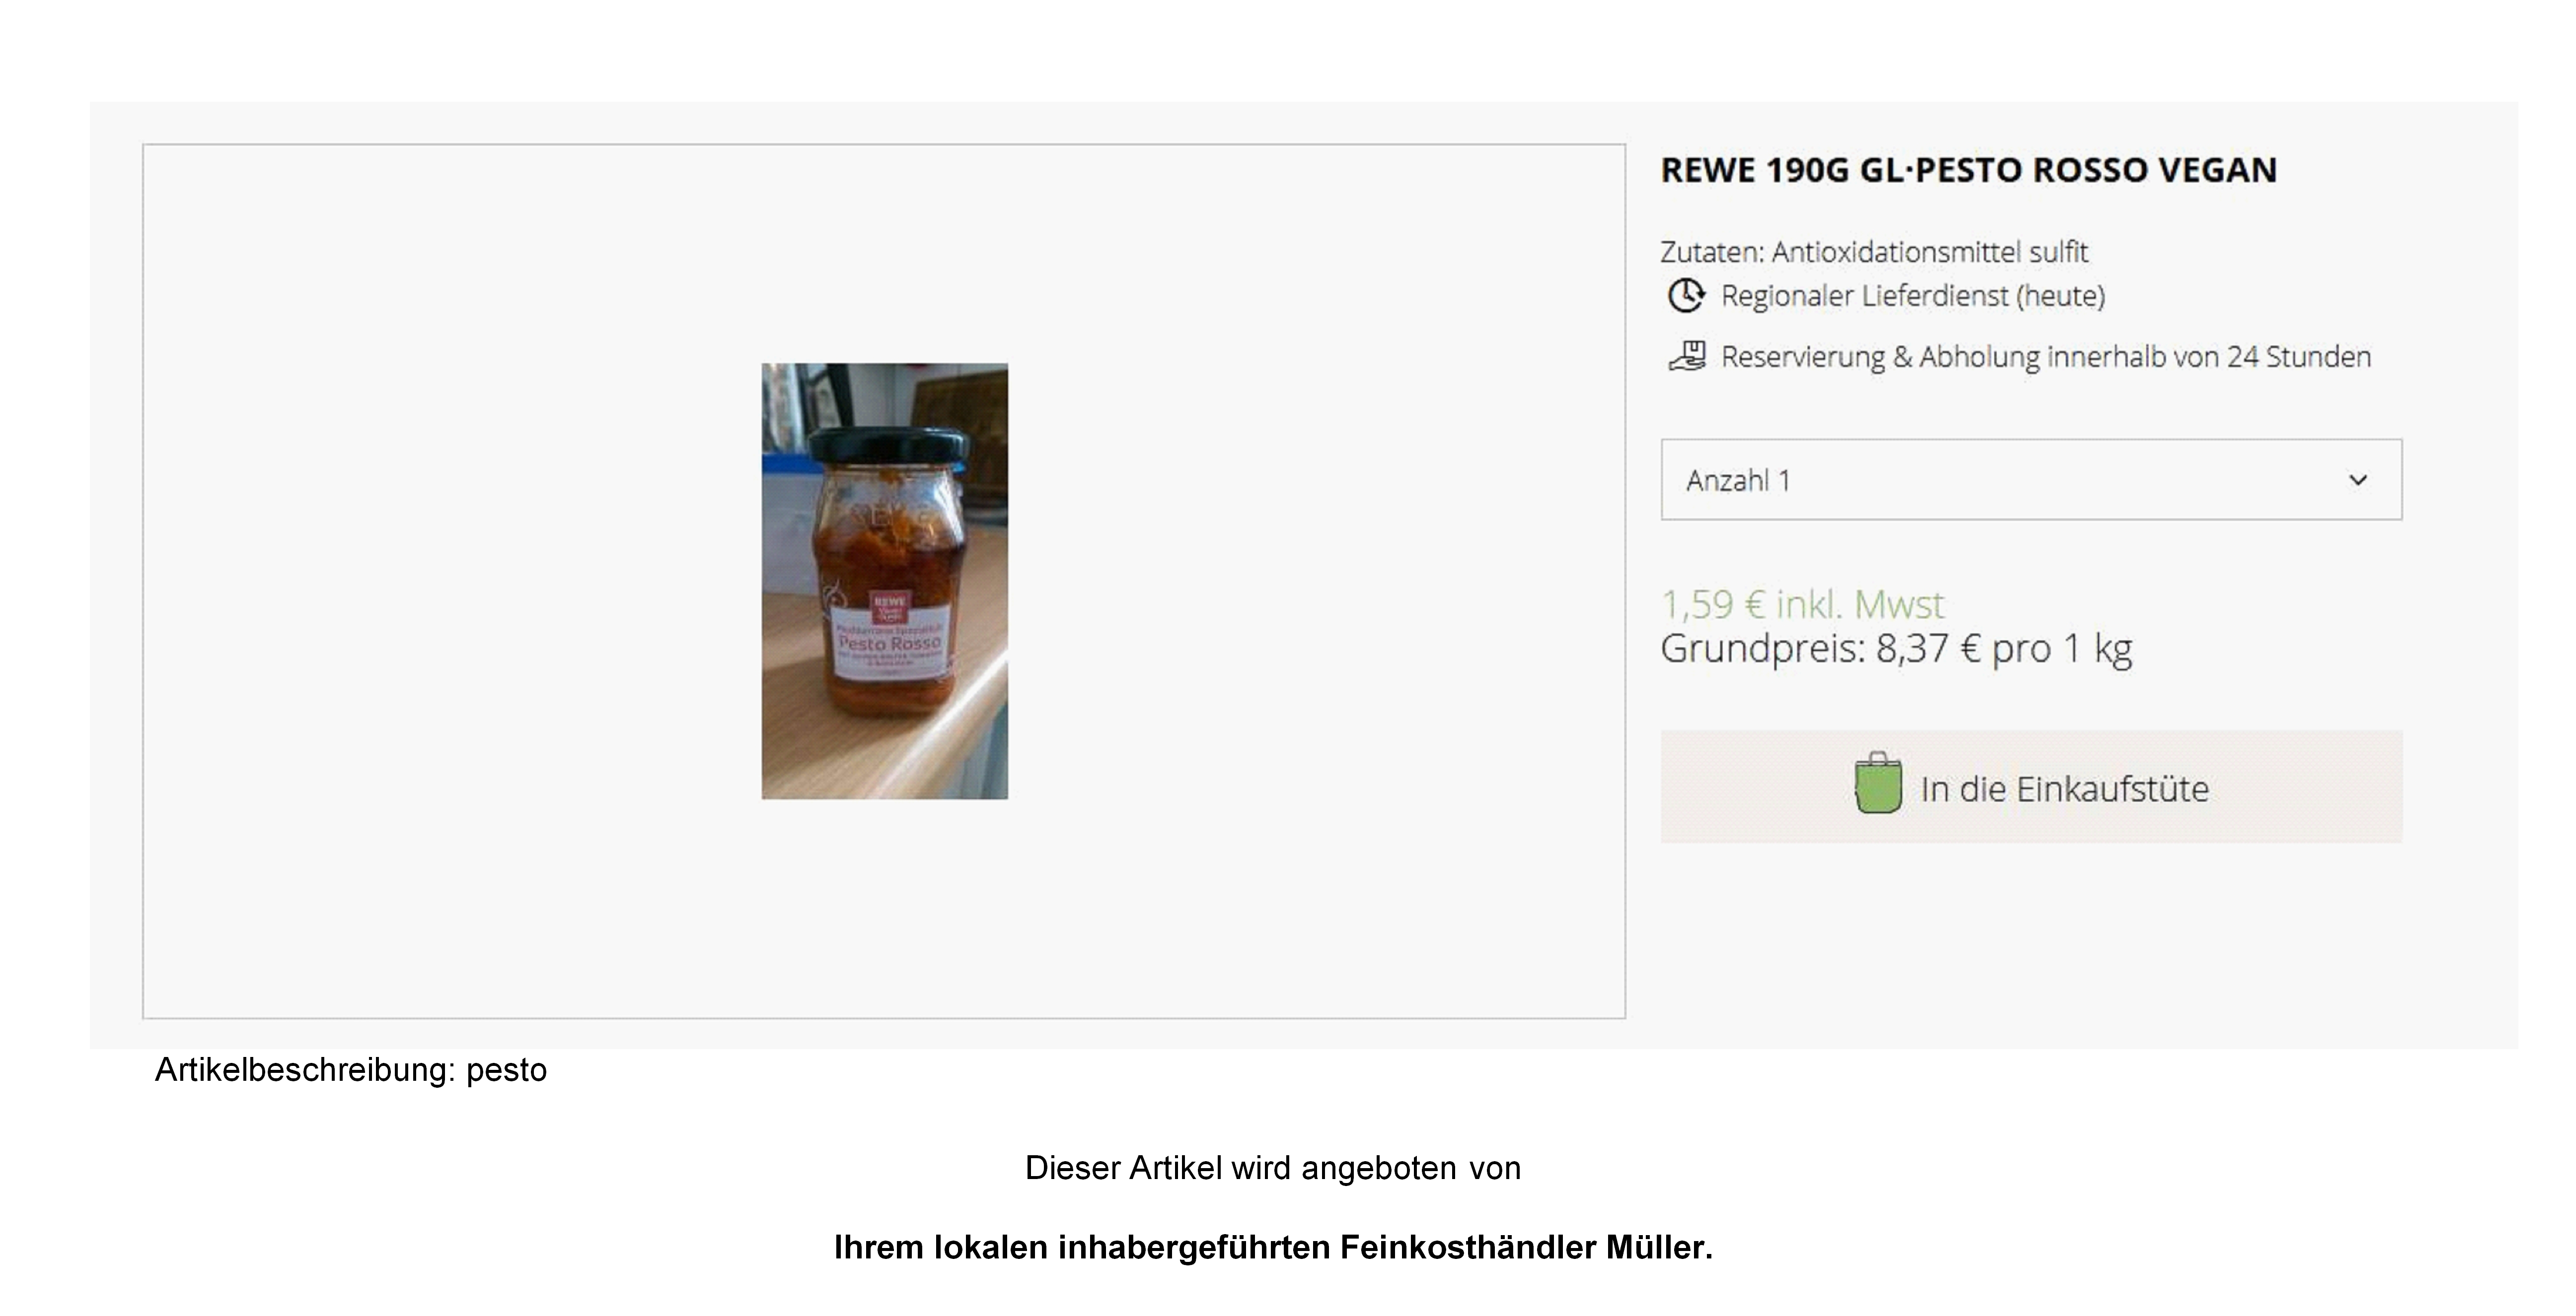Add item via In die Einkaufstüte
This screenshot has height=1316, width=2576.
click(2031, 787)
